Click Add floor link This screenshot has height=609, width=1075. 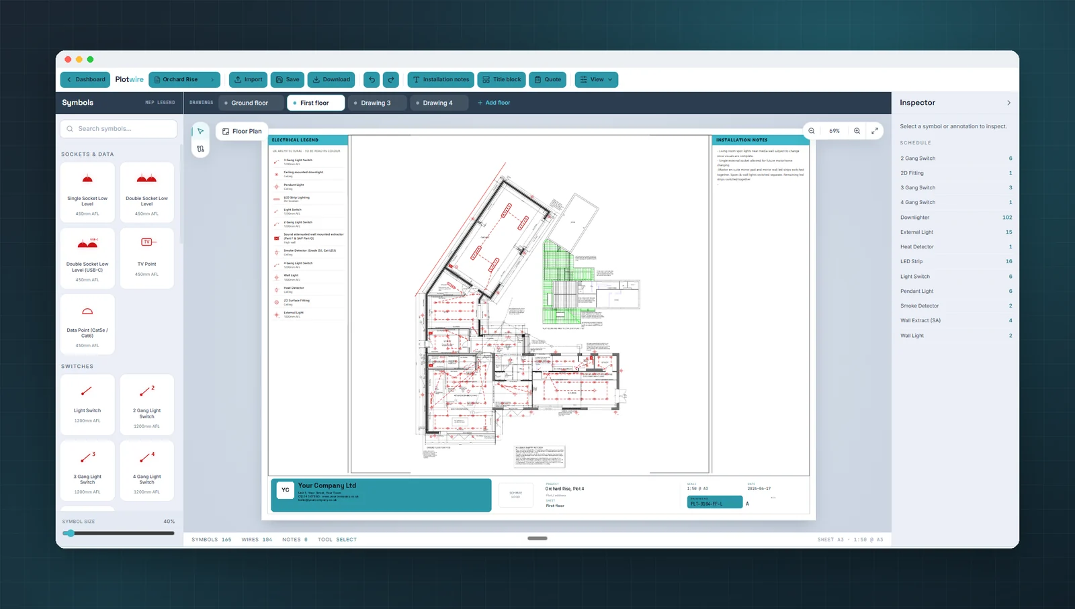(x=494, y=103)
